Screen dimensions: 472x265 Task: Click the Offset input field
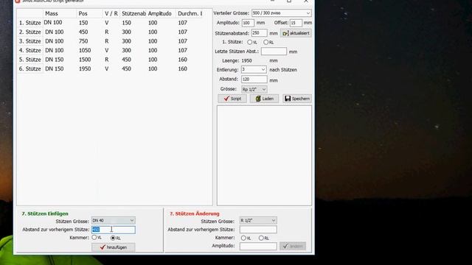[x=296, y=23]
